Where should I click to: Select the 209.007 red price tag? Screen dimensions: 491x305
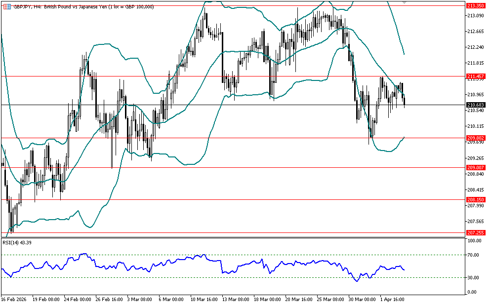click(x=475, y=167)
